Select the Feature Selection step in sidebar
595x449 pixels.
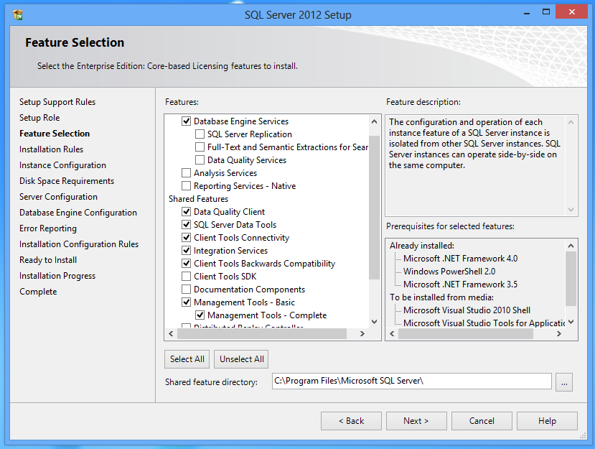[x=55, y=134]
